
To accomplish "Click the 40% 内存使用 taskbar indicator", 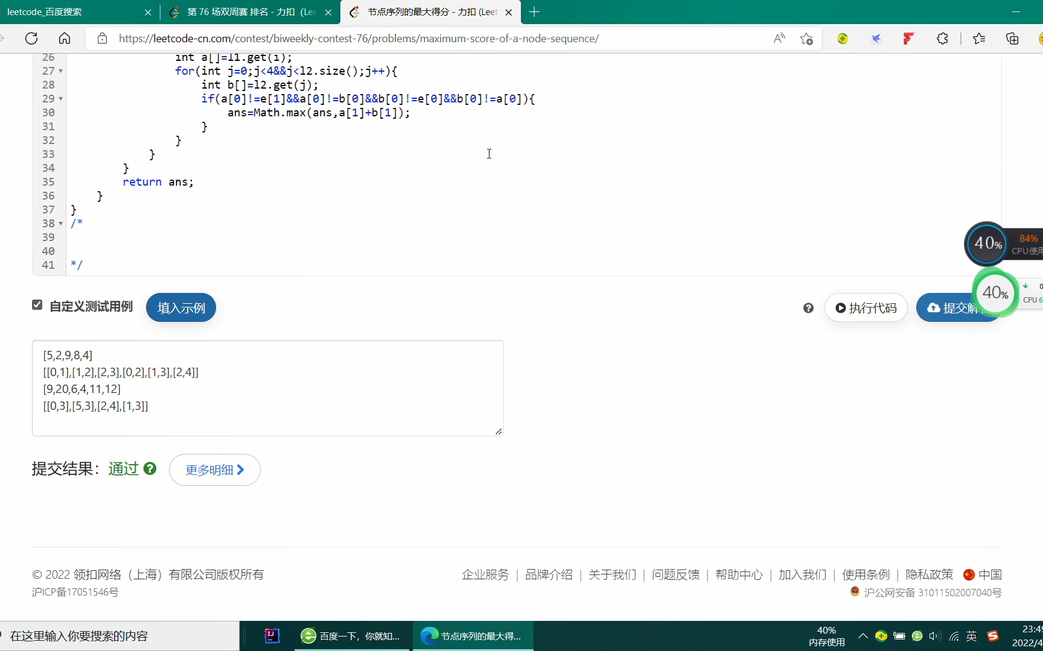I will [x=826, y=636].
